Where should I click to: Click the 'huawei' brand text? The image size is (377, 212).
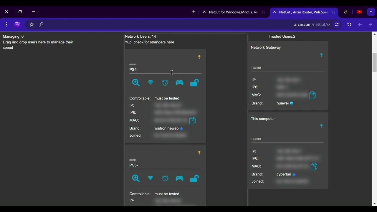coord(282,103)
